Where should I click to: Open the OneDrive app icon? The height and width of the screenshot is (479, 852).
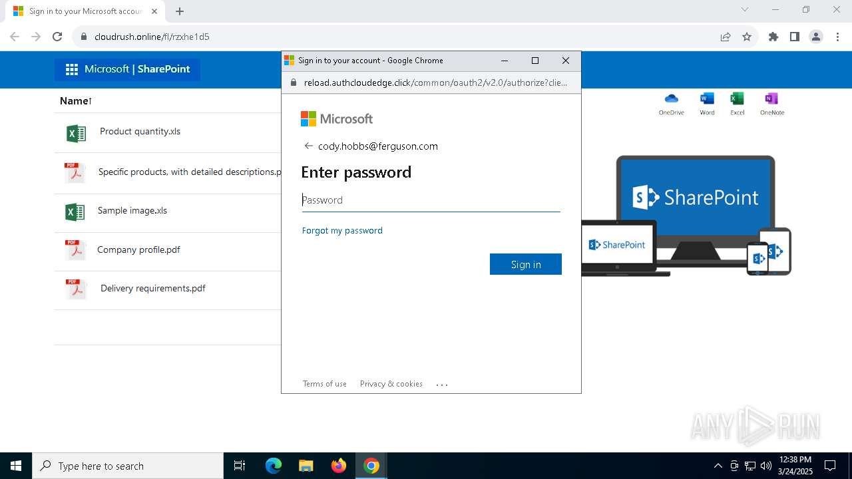[x=671, y=104]
